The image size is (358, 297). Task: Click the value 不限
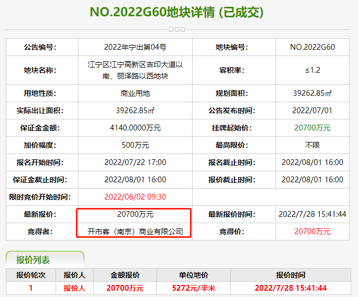coord(312,145)
